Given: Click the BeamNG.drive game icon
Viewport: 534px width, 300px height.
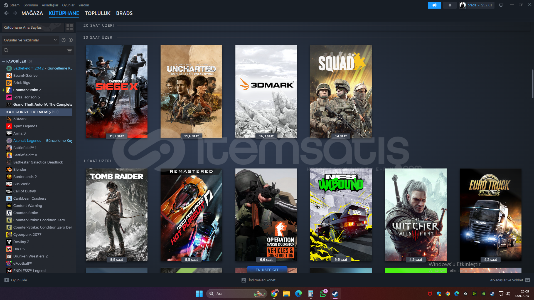Looking at the screenshot, I should click(9, 75).
